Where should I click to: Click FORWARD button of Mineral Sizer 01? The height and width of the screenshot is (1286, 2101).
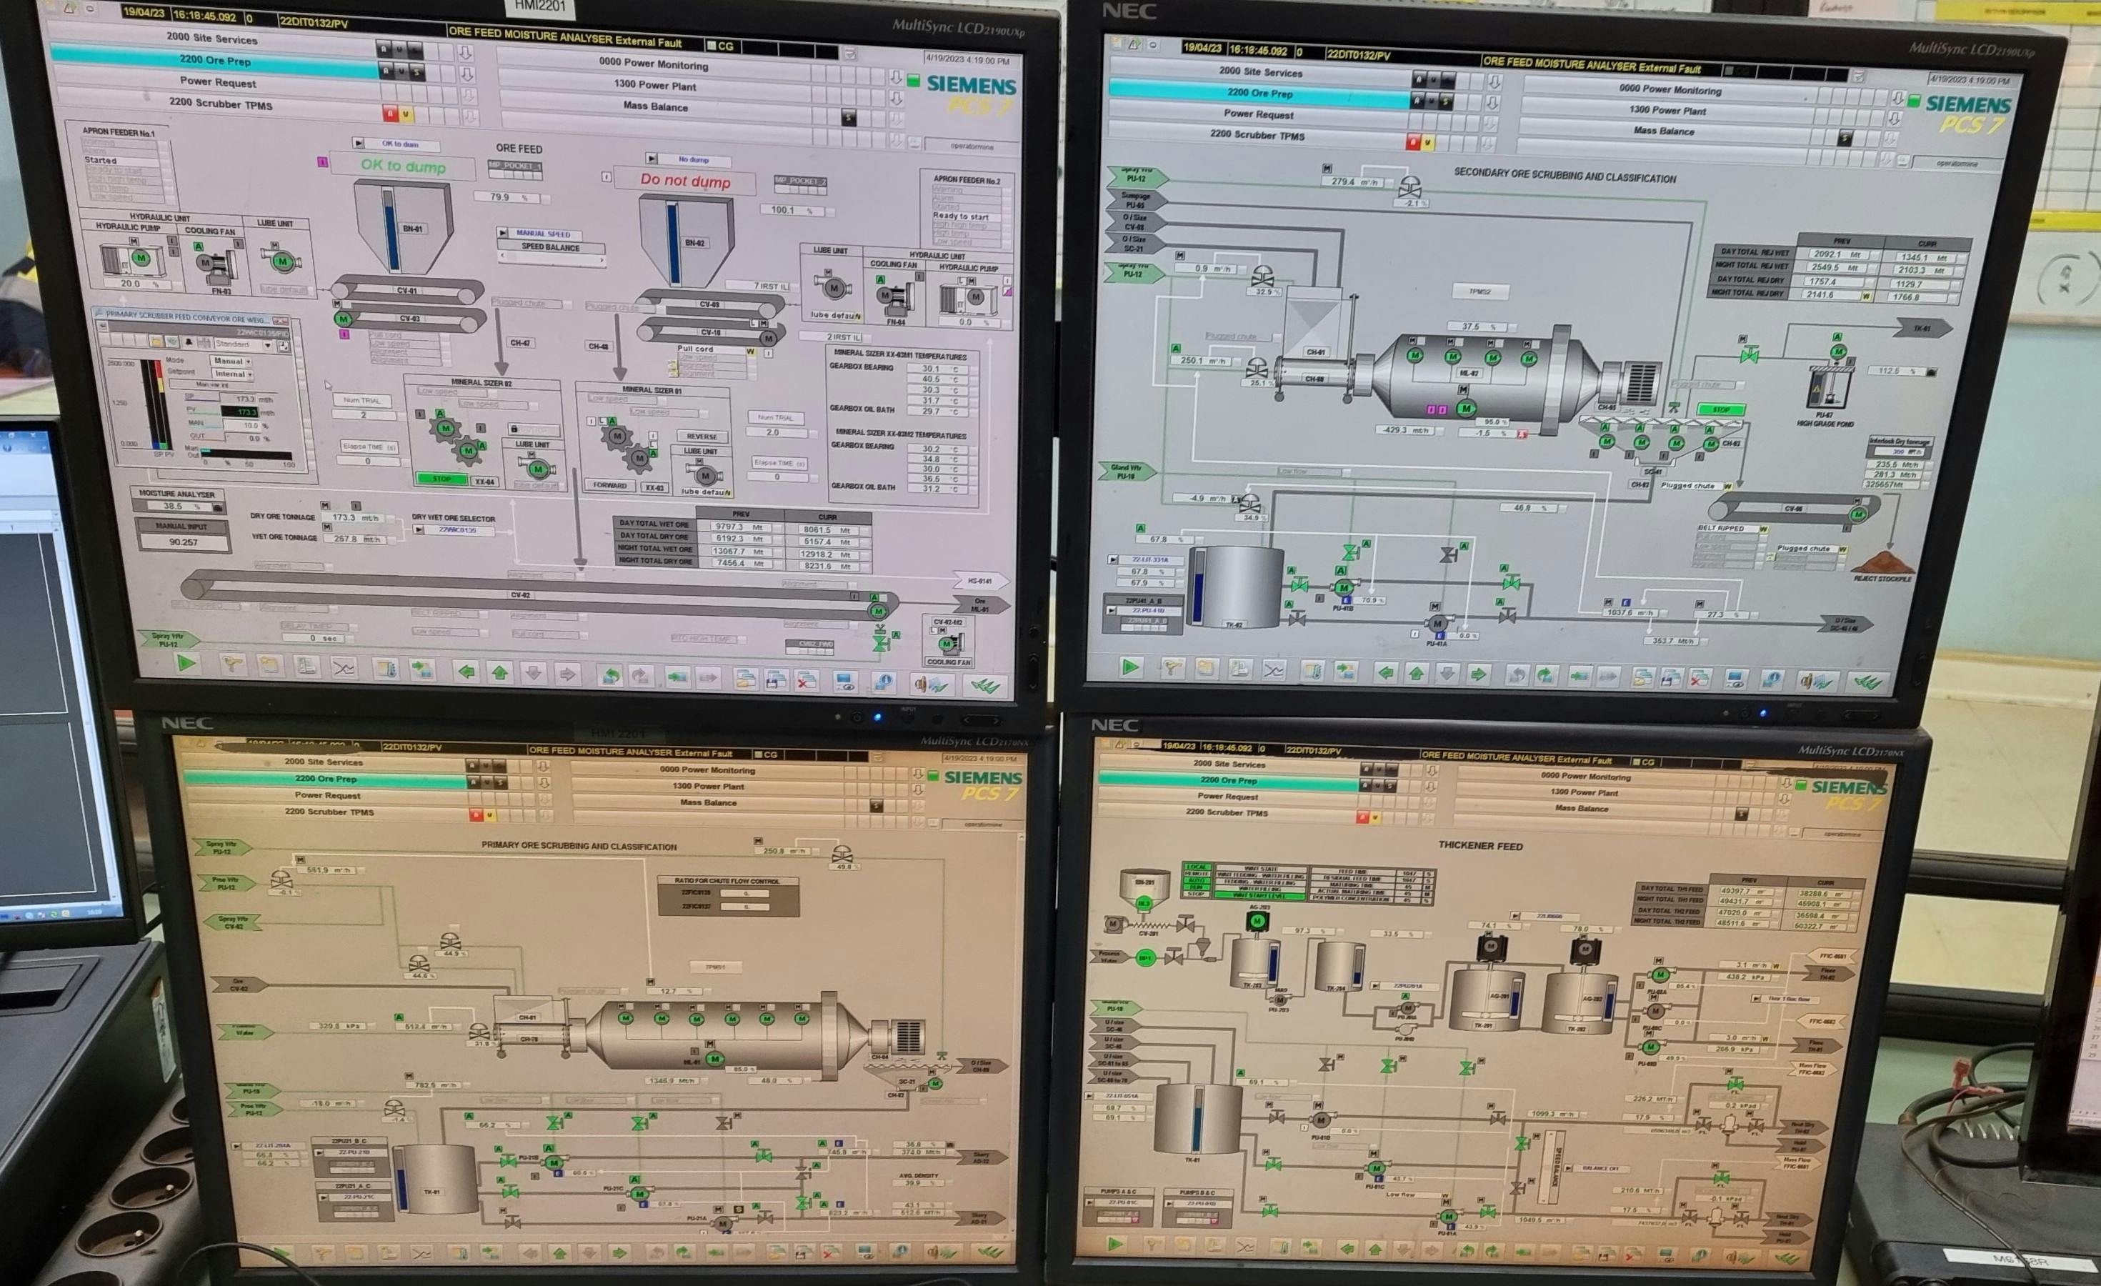coord(609,485)
